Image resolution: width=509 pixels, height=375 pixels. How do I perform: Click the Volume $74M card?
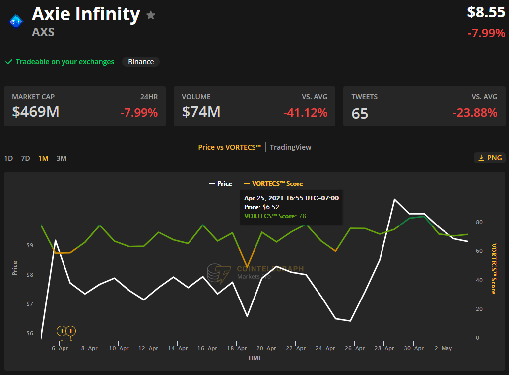[254, 106]
